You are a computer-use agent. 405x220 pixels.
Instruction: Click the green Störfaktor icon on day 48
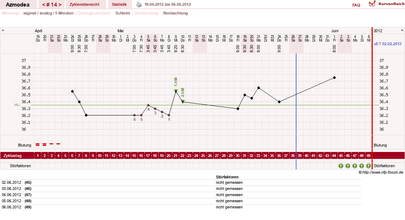pyautogui.click(x=361, y=166)
